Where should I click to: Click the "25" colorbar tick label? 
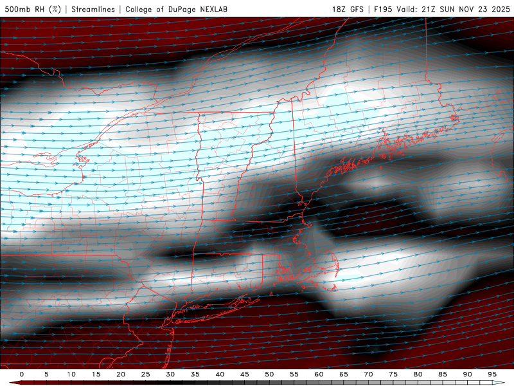(x=146, y=374)
